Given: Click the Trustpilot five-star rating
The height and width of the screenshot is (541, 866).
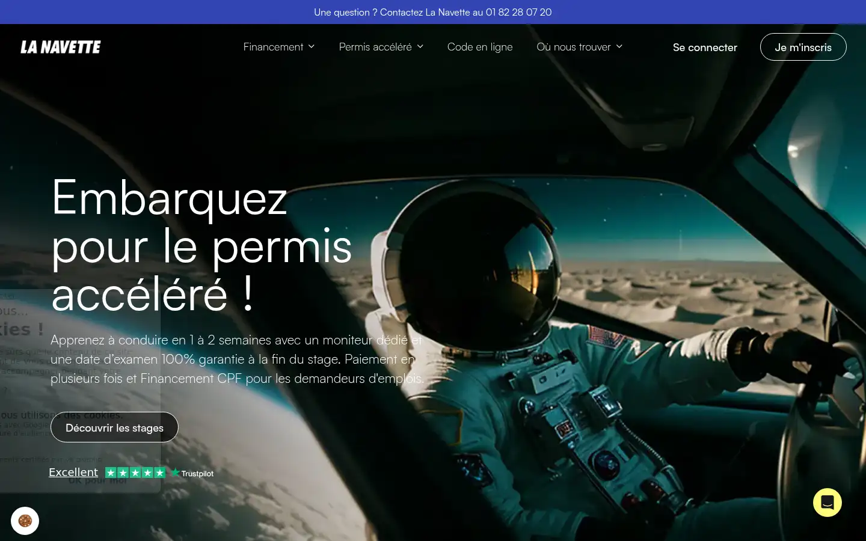Looking at the screenshot, I should (135, 473).
